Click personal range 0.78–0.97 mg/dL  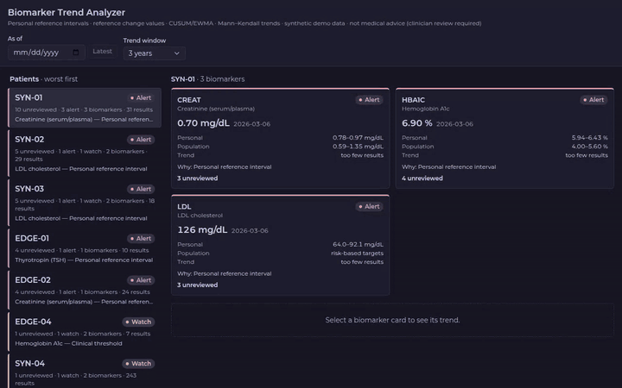(x=358, y=138)
